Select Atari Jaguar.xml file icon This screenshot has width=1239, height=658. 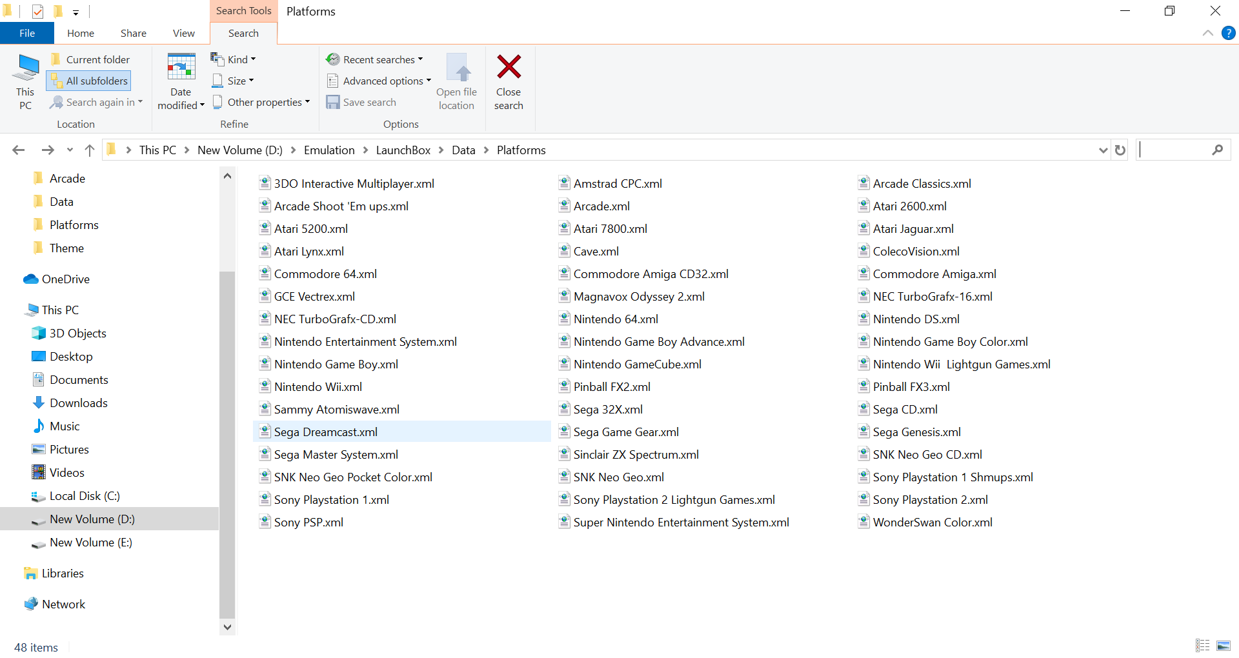[x=863, y=228]
